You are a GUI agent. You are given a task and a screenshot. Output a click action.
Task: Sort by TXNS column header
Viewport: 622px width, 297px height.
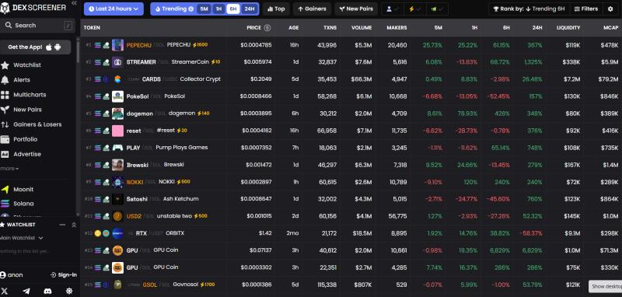tap(330, 28)
